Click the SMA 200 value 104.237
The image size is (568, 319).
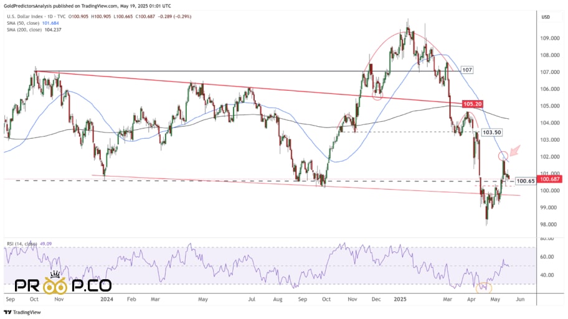(x=52, y=30)
